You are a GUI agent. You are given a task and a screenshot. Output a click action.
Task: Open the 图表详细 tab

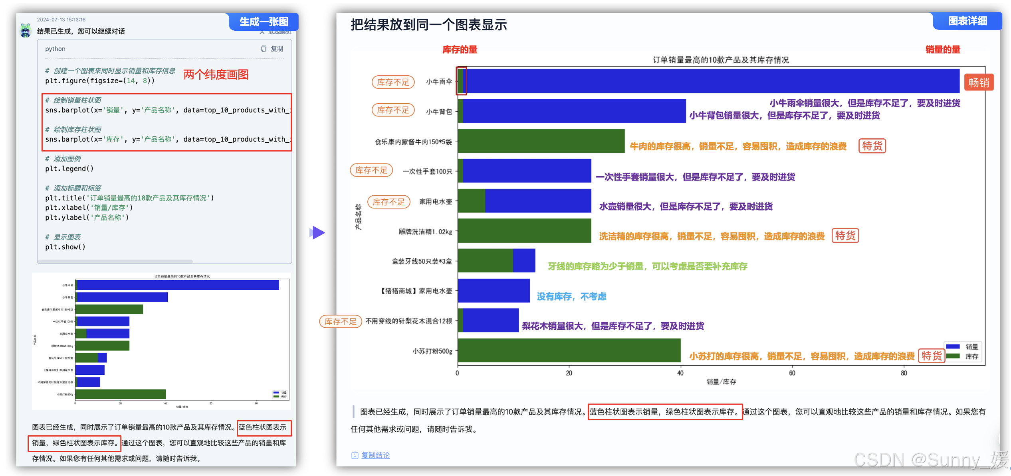point(968,21)
